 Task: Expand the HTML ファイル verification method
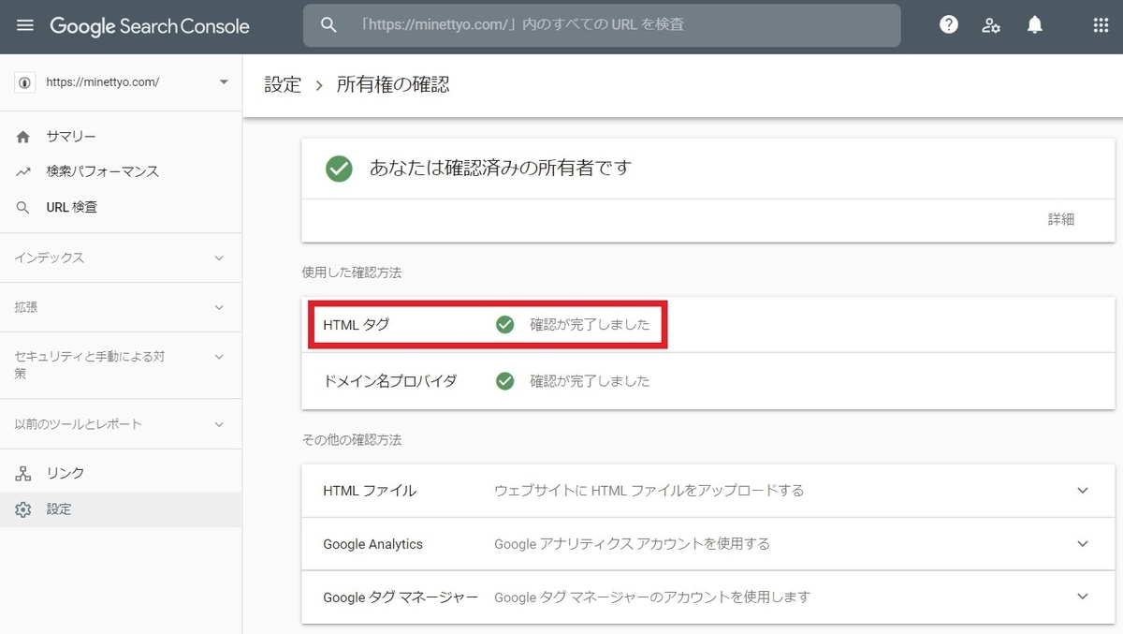point(1083,491)
